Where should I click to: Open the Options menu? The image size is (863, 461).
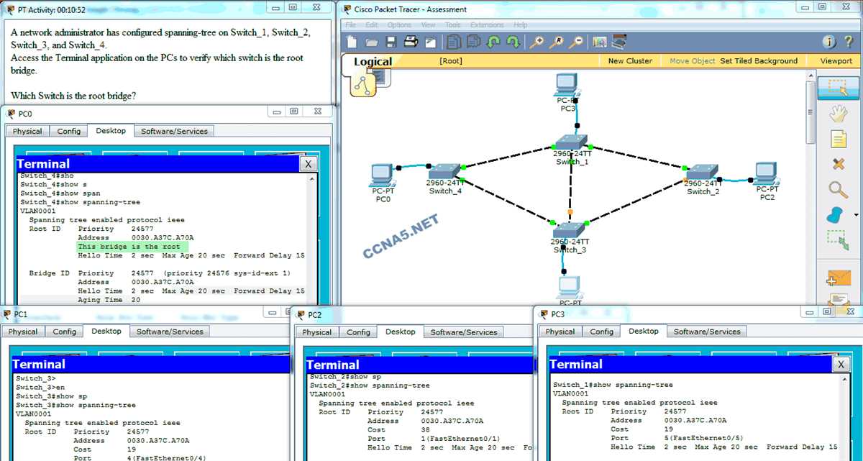pos(400,25)
